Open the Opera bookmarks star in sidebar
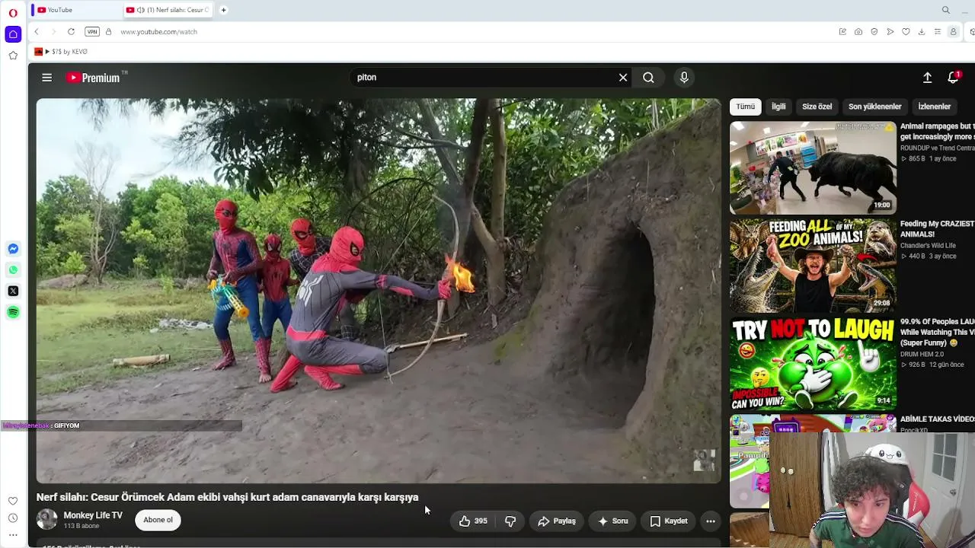 13,56
